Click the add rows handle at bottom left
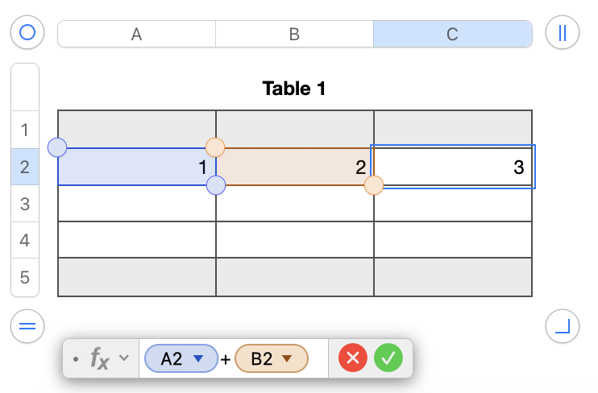 click(27, 326)
